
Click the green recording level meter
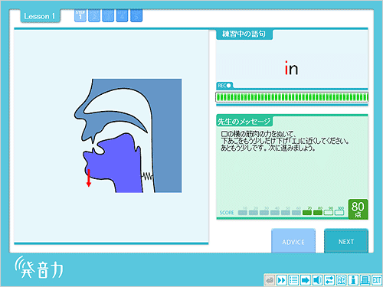click(292, 97)
